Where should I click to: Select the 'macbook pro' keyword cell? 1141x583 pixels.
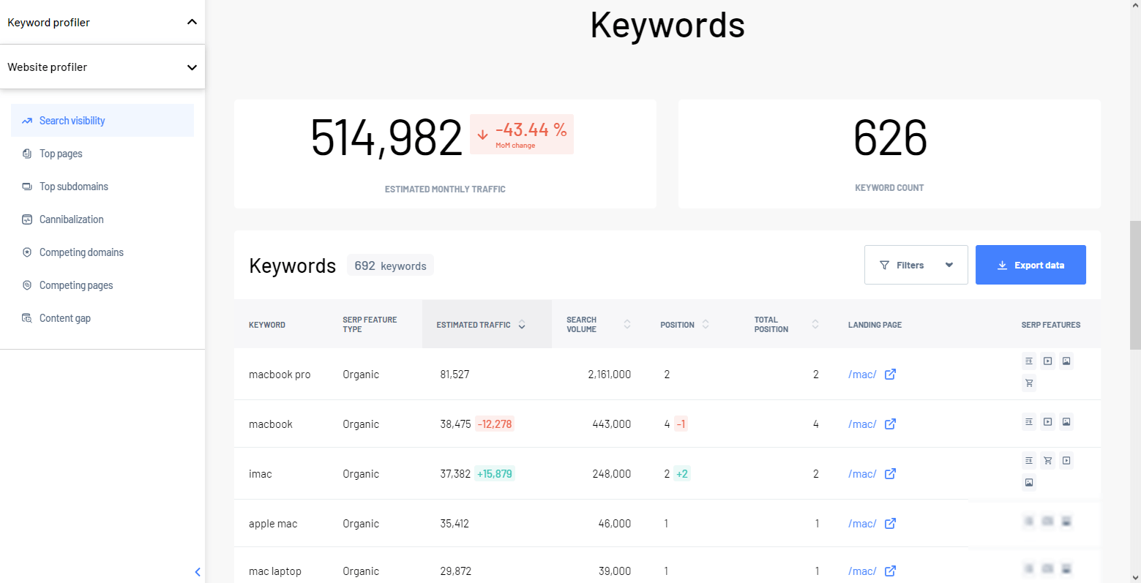(280, 375)
